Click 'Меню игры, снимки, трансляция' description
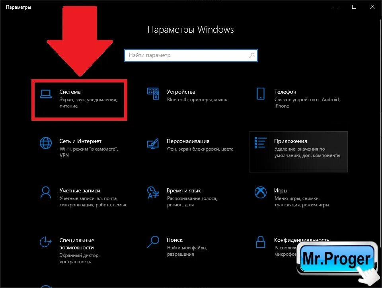The image size is (382, 288). [x=302, y=202]
